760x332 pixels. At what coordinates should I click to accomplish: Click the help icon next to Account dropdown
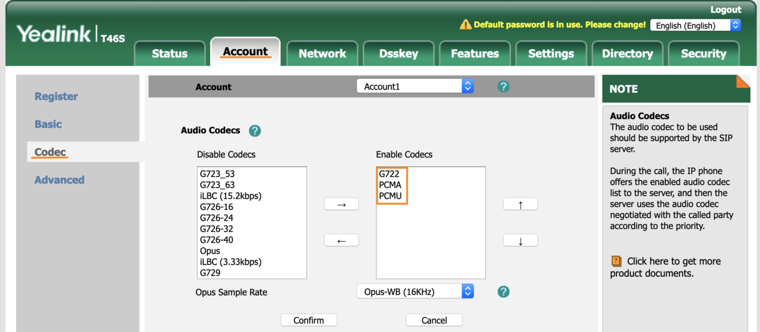(x=503, y=87)
